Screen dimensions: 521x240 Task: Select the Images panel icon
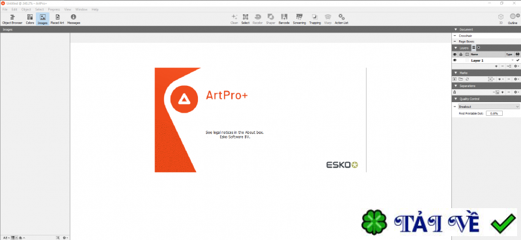42,19
